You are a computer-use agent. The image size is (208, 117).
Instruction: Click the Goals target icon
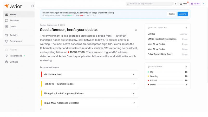pos(6,27)
